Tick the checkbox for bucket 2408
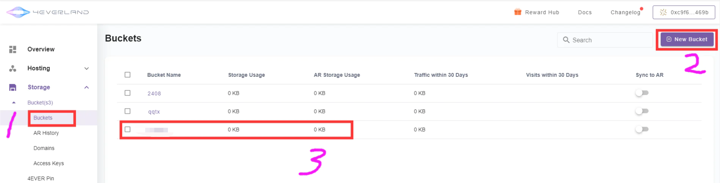Image resolution: width=720 pixels, height=183 pixels. [x=127, y=93]
